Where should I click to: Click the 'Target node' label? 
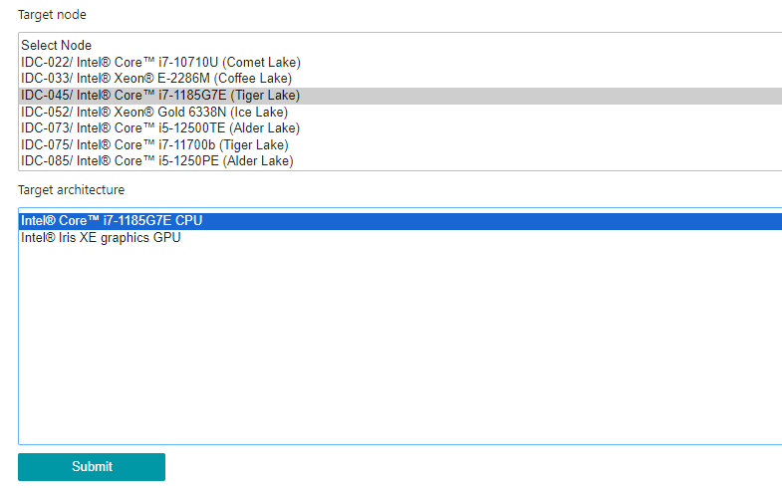(x=52, y=15)
